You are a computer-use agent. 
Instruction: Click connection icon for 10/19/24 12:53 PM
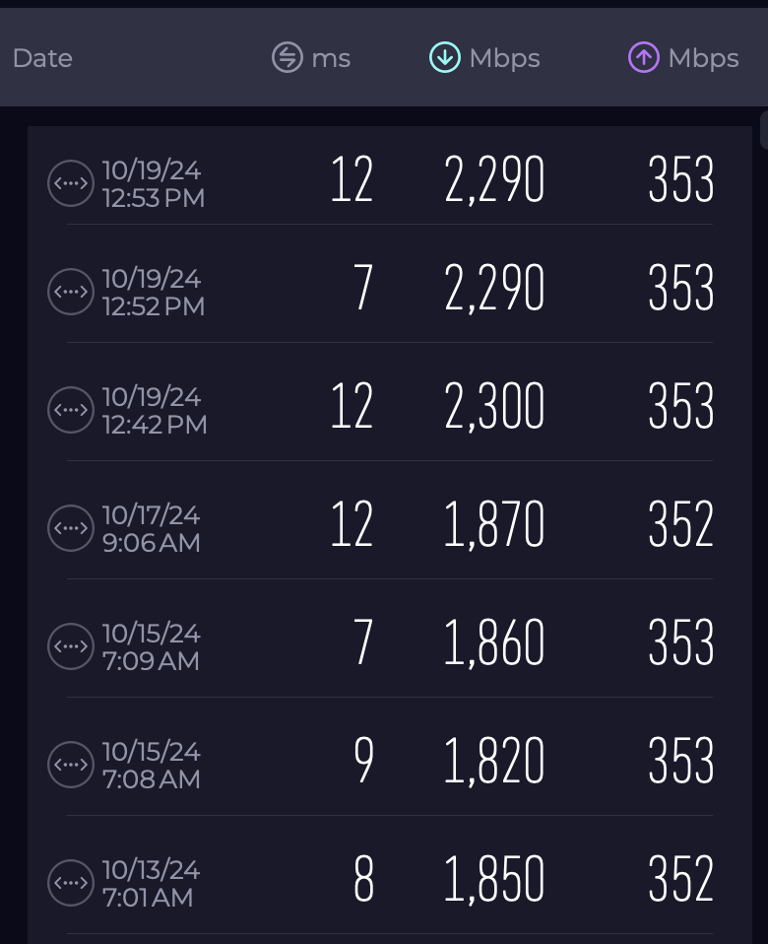pos(71,183)
